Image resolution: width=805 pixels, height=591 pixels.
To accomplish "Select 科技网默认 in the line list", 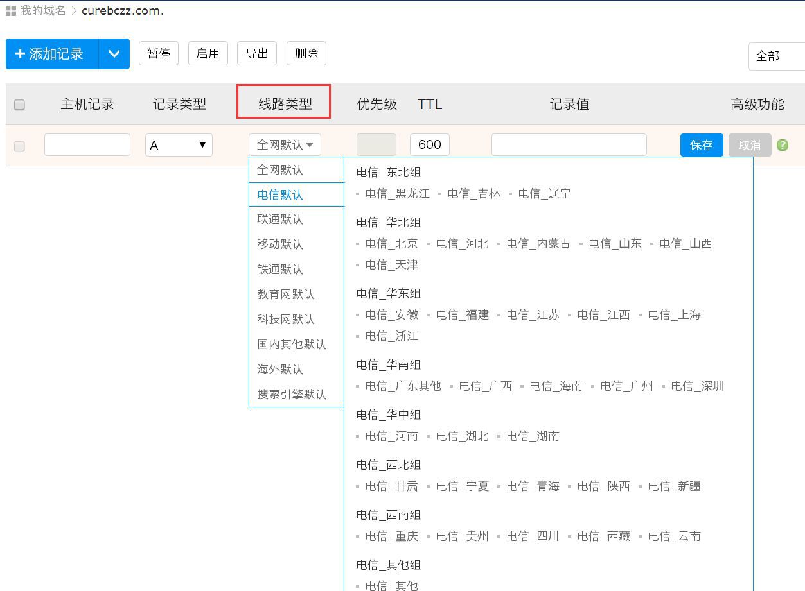I will [296, 320].
